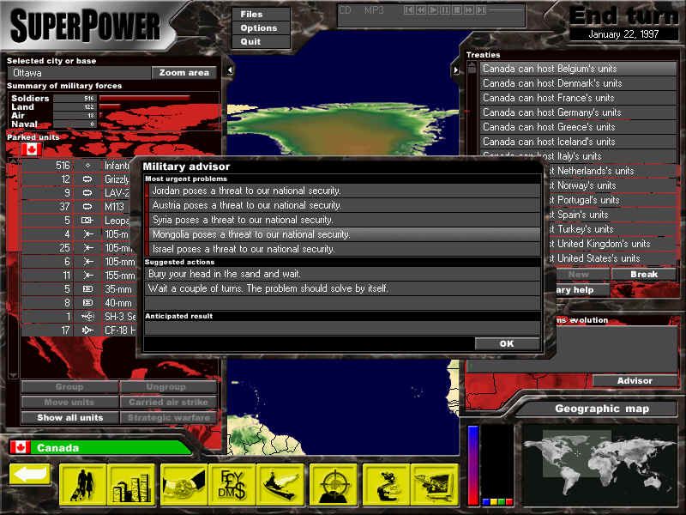Viewport: 686px width, 515px height.
Task: Click the skip-to-previous-track media button
Action: tap(409, 9)
